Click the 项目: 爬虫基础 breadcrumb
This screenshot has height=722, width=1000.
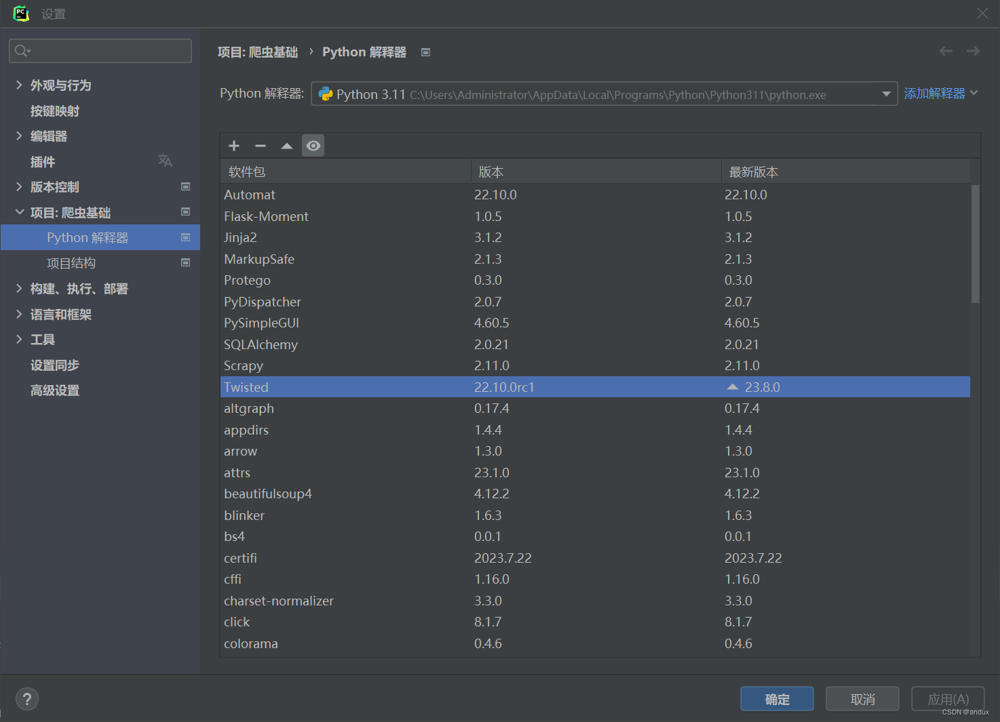coord(258,52)
